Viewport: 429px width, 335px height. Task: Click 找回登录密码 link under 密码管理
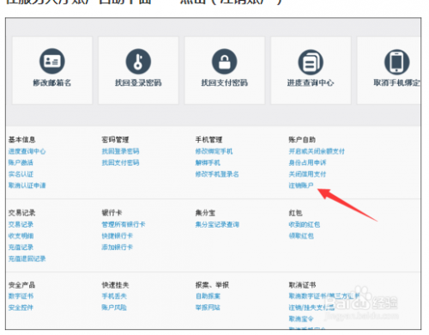120,151
